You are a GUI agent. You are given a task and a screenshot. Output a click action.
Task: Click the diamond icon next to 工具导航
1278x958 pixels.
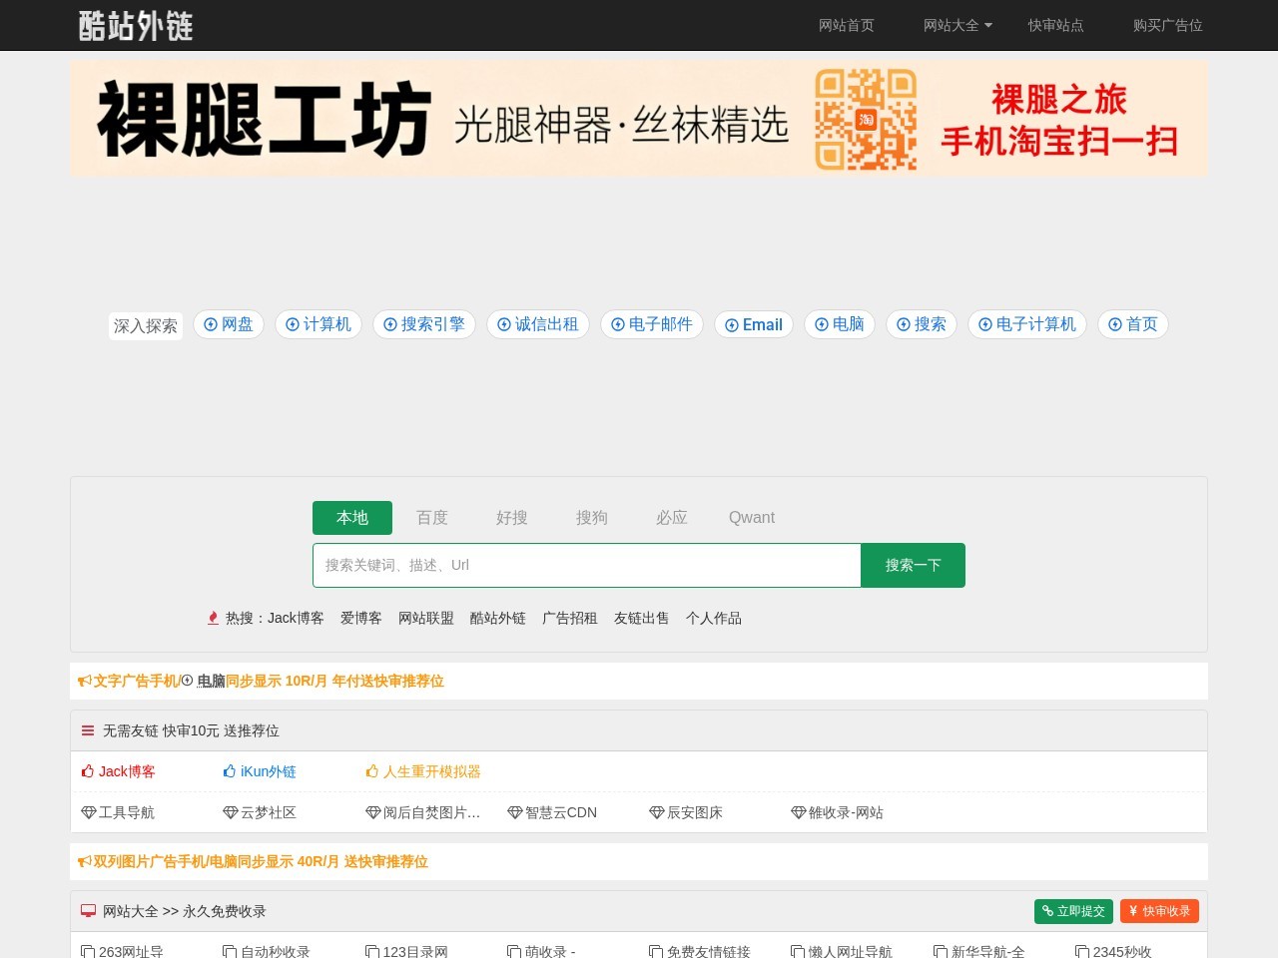tap(89, 812)
